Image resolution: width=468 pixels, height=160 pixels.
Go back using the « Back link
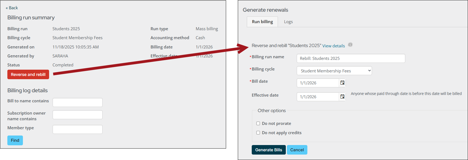coord(12,8)
